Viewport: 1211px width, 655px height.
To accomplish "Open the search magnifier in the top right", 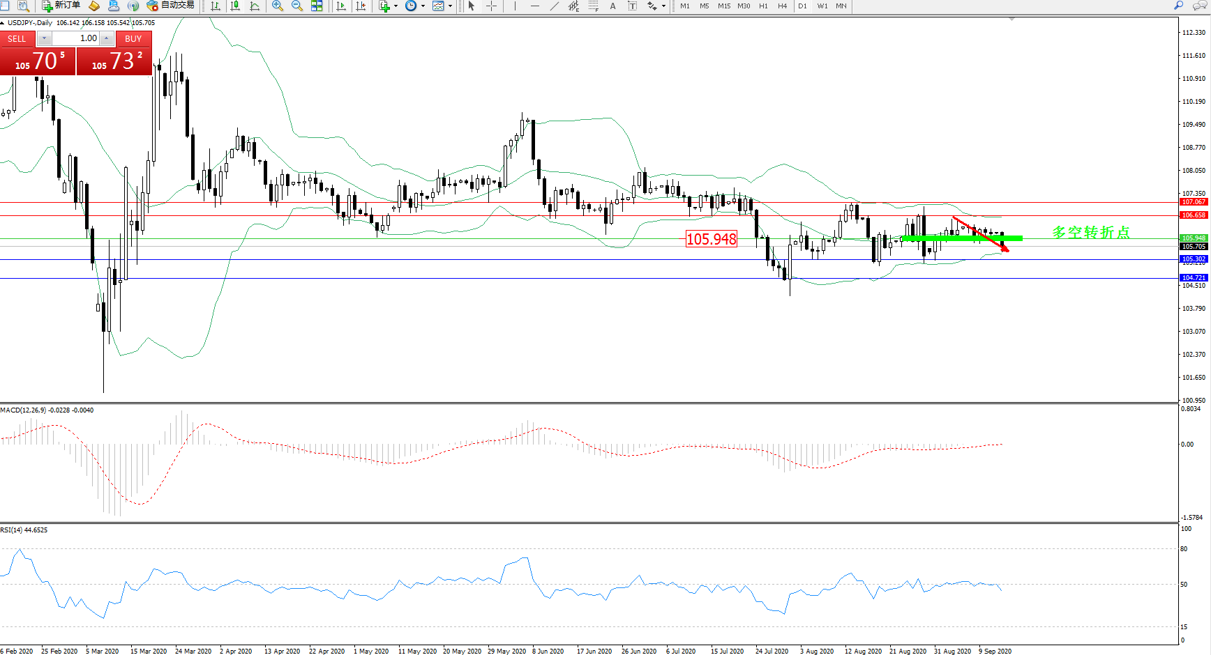I will pos(1178,6).
